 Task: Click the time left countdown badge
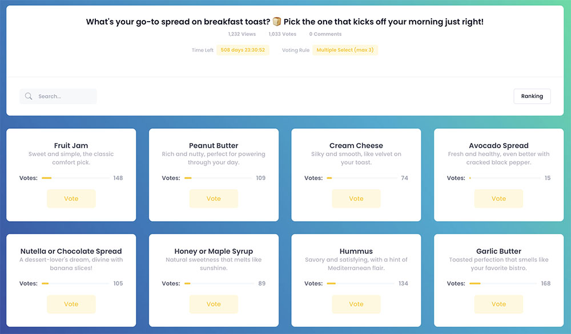(243, 50)
